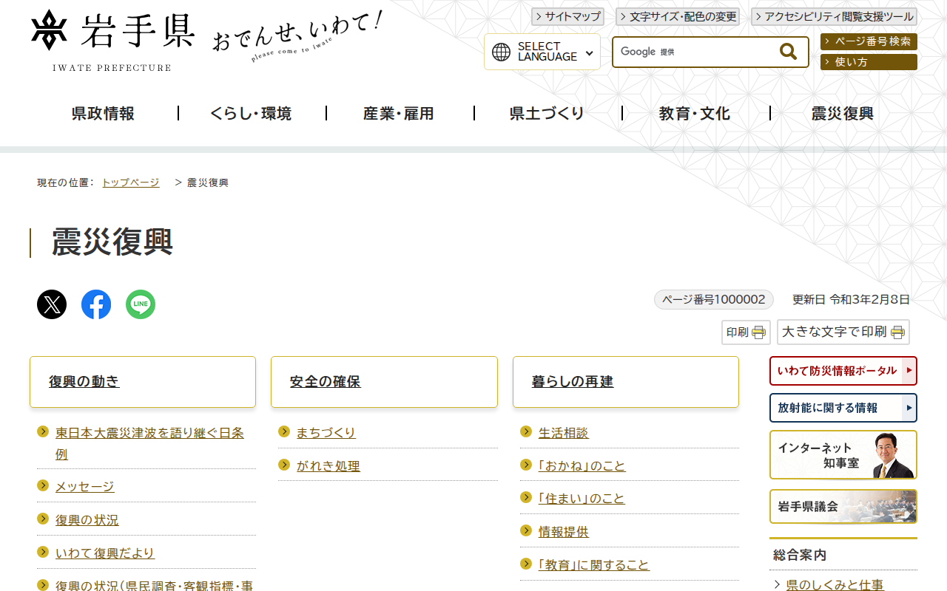Share page on Facebook
The image size is (947, 591).
tap(96, 304)
